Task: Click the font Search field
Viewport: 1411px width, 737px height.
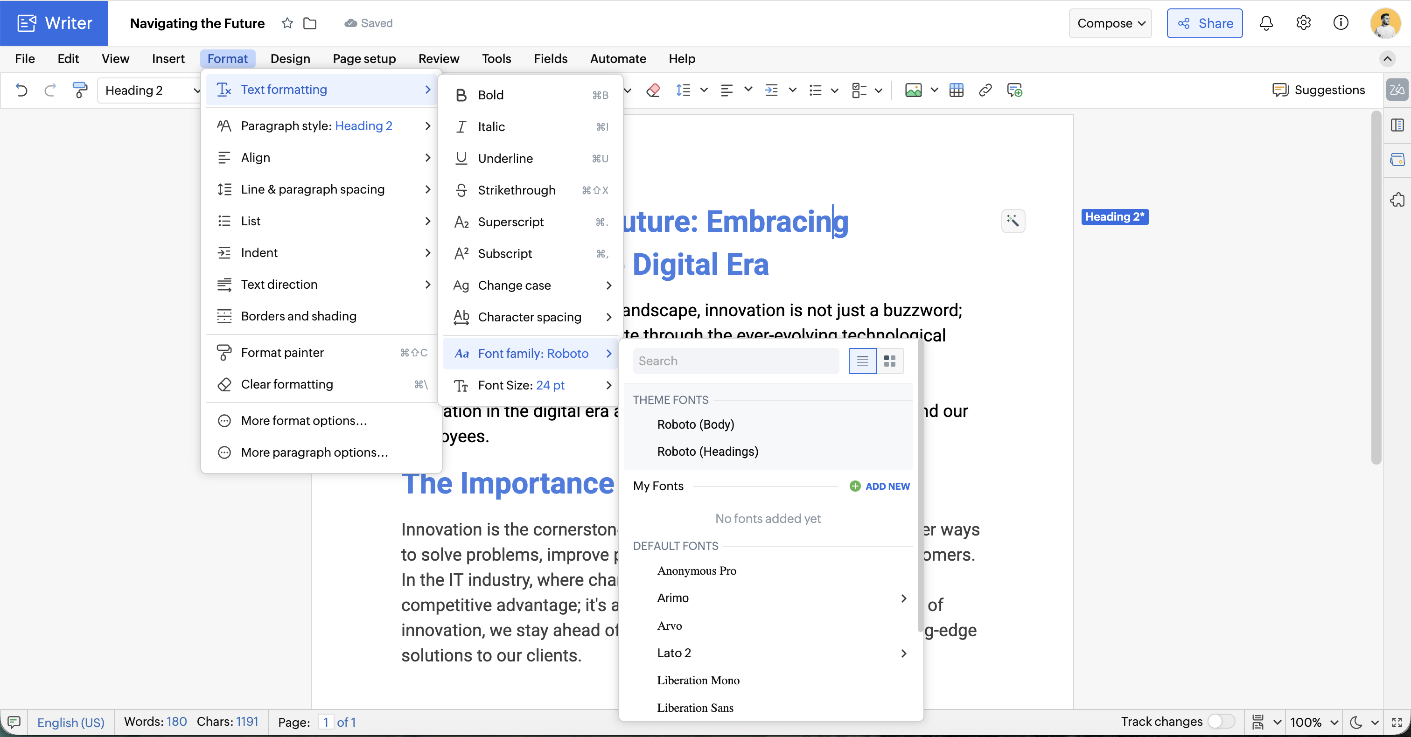Action: (735, 361)
